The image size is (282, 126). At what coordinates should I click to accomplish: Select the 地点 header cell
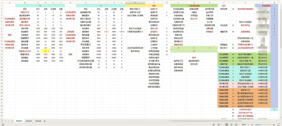[x=224, y=6]
